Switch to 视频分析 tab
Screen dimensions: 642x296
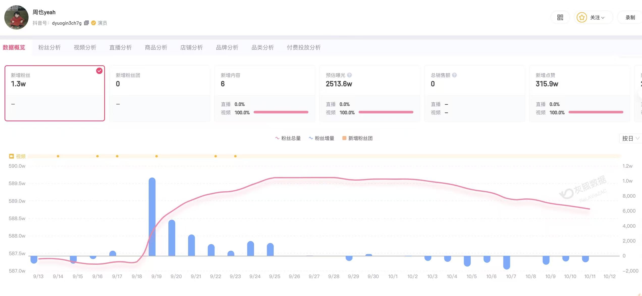85,47
